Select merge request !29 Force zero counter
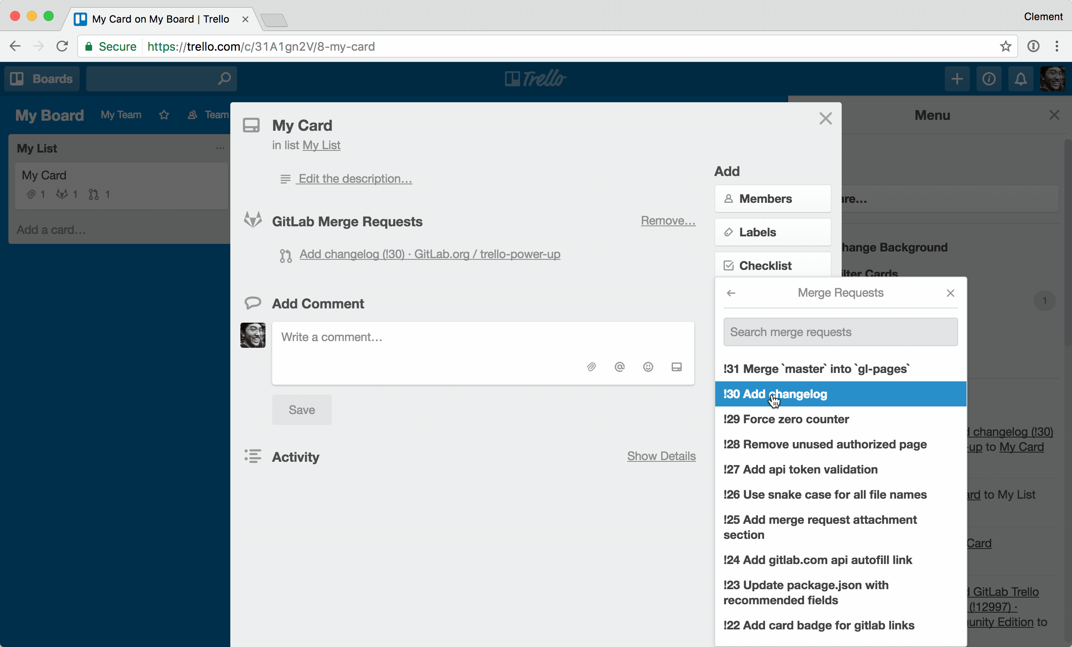Image resolution: width=1072 pixels, height=647 pixels. pyautogui.click(x=786, y=419)
